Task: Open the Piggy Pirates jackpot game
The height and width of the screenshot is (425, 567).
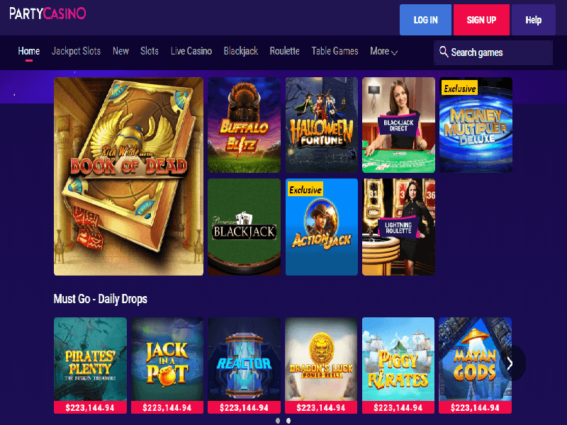Action: coord(398,365)
